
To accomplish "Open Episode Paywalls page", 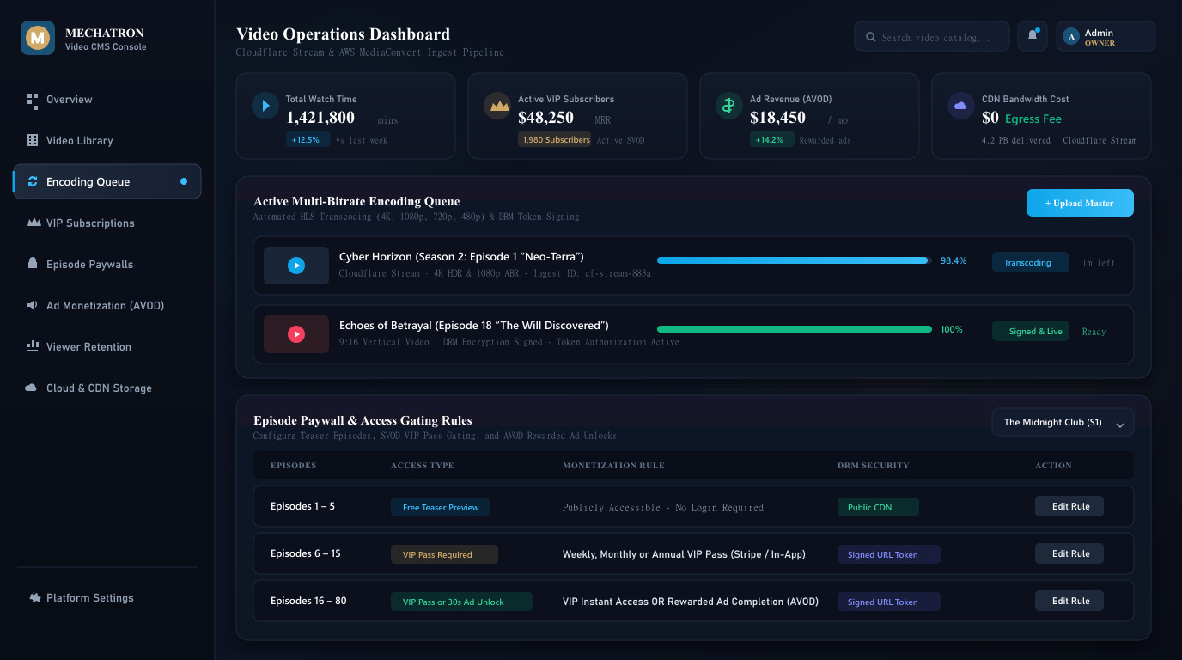I will 107,264.
